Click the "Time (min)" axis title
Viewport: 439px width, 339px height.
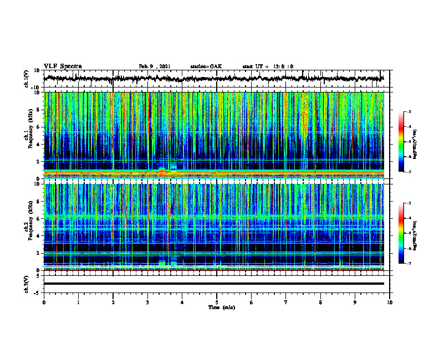coord(222,307)
